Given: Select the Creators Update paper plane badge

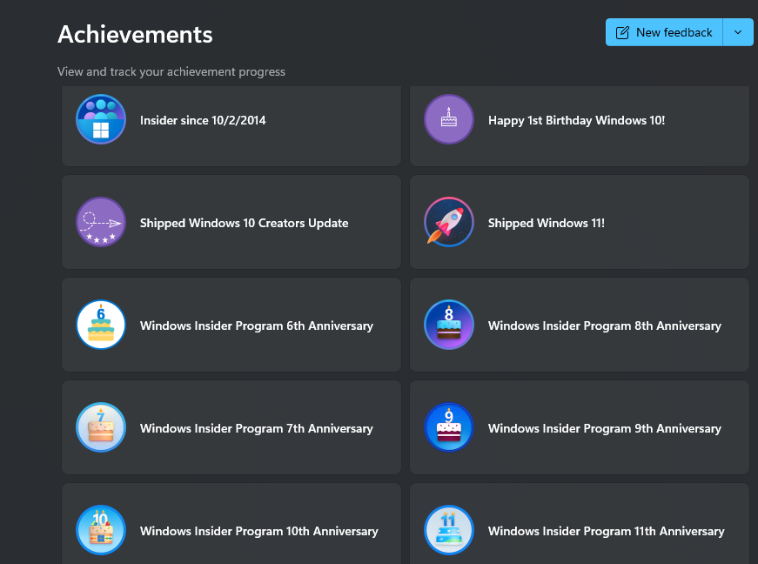Looking at the screenshot, I should coord(101,222).
